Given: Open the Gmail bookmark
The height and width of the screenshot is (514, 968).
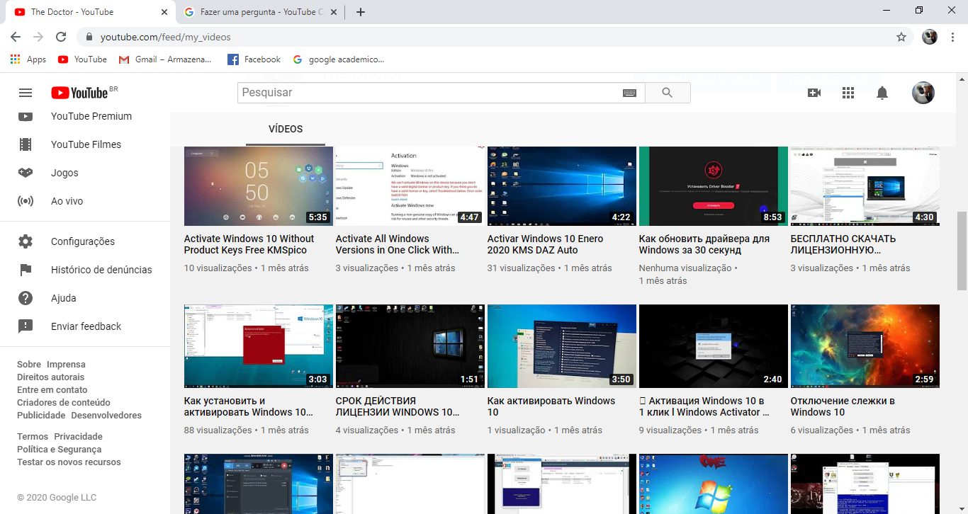Looking at the screenshot, I should pos(165,59).
